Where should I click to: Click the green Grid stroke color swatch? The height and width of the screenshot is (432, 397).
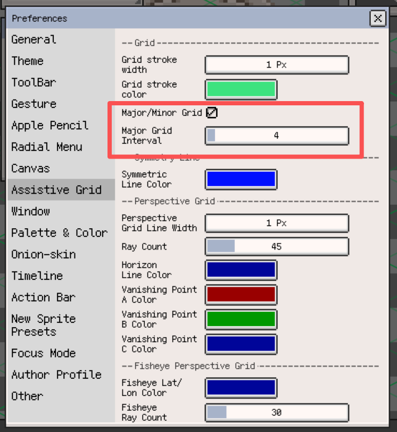click(241, 89)
